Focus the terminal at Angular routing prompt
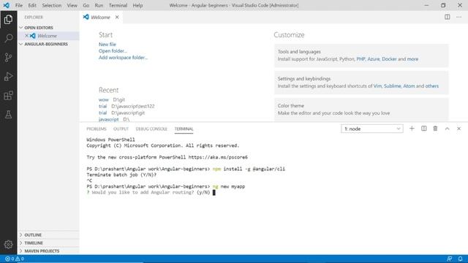 pos(214,192)
